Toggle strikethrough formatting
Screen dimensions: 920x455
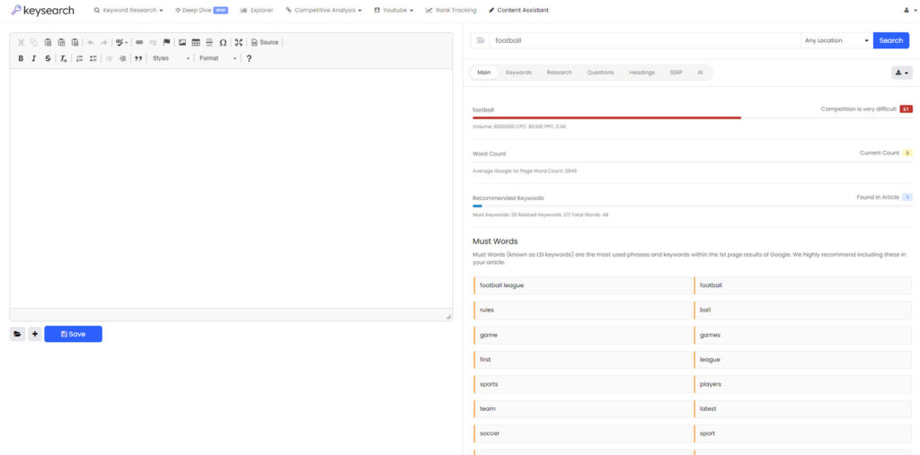click(x=49, y=58)
